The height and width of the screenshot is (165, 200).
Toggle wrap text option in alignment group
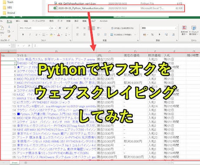tap(122, 28)
